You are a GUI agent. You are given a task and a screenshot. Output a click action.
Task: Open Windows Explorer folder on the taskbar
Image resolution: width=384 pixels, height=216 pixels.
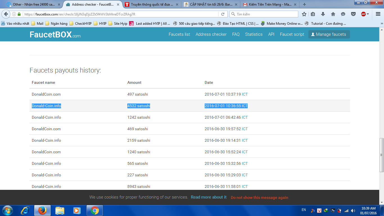60,210
